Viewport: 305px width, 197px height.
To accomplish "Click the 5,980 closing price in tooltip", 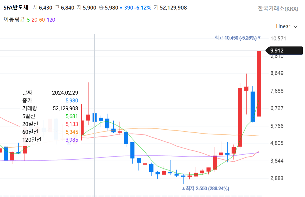I will click(x=72, y=100).
